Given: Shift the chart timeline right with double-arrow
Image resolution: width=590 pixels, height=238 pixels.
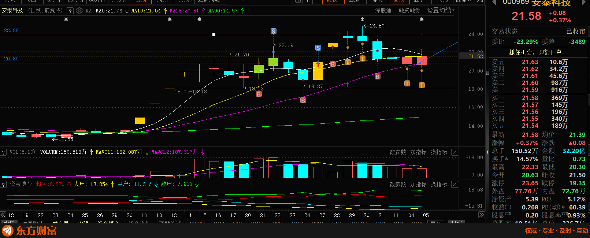Looking at the screenshot, I should 482,215.
